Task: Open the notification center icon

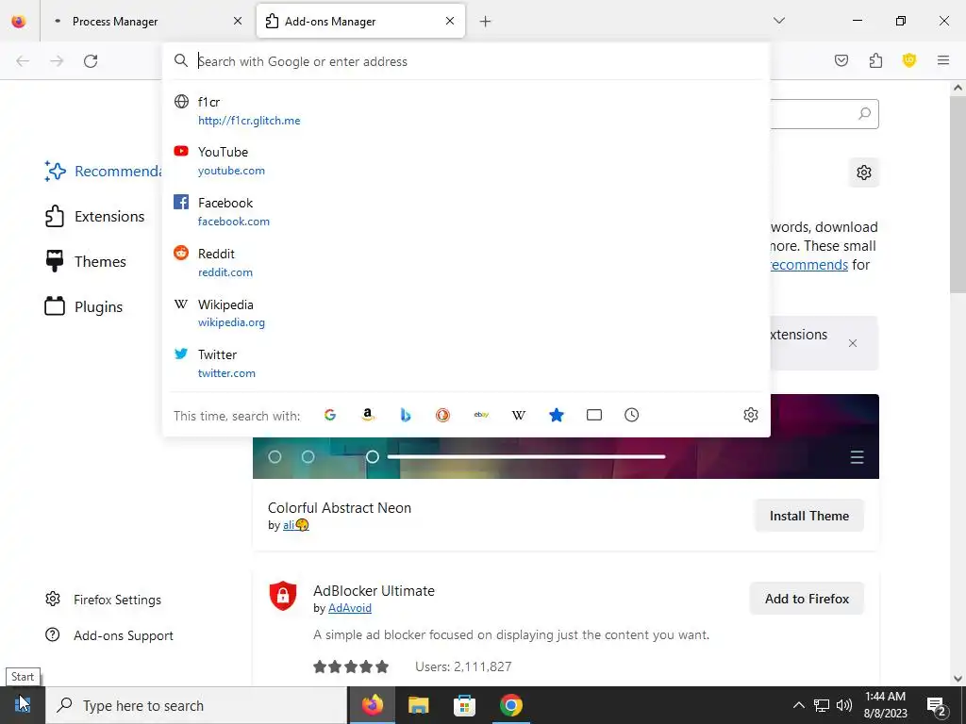Action: [937, 706]
